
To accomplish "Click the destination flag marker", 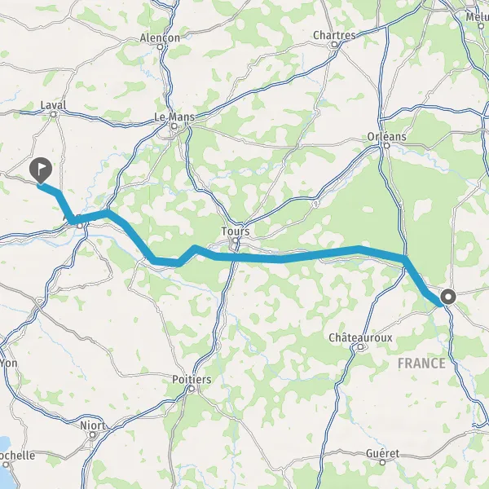I will pos(41,170).
